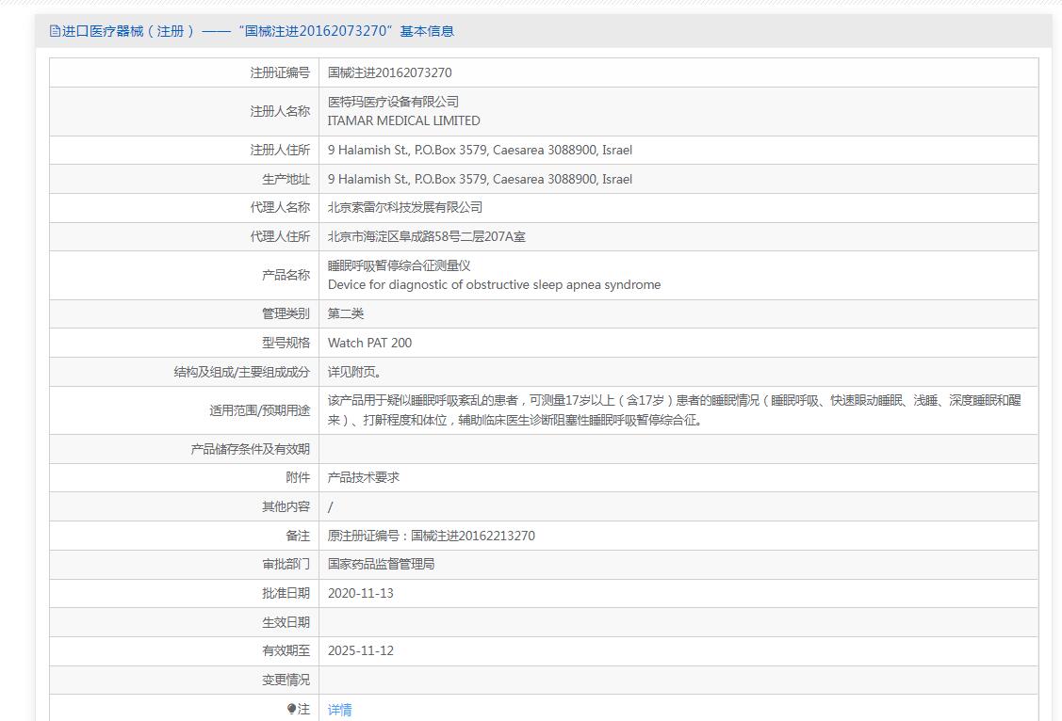Select the address in 生产地址 row
The image size is (1062, 721).
pyautogui.click(x=480, y=179)
